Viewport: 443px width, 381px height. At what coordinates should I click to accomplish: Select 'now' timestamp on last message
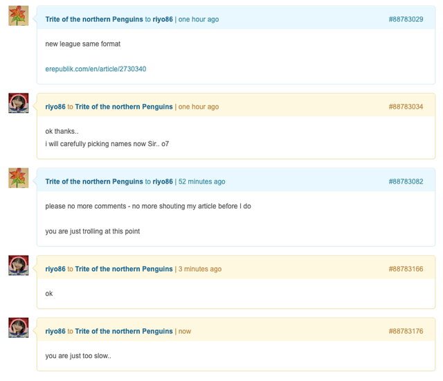click(x=185, y=331)
